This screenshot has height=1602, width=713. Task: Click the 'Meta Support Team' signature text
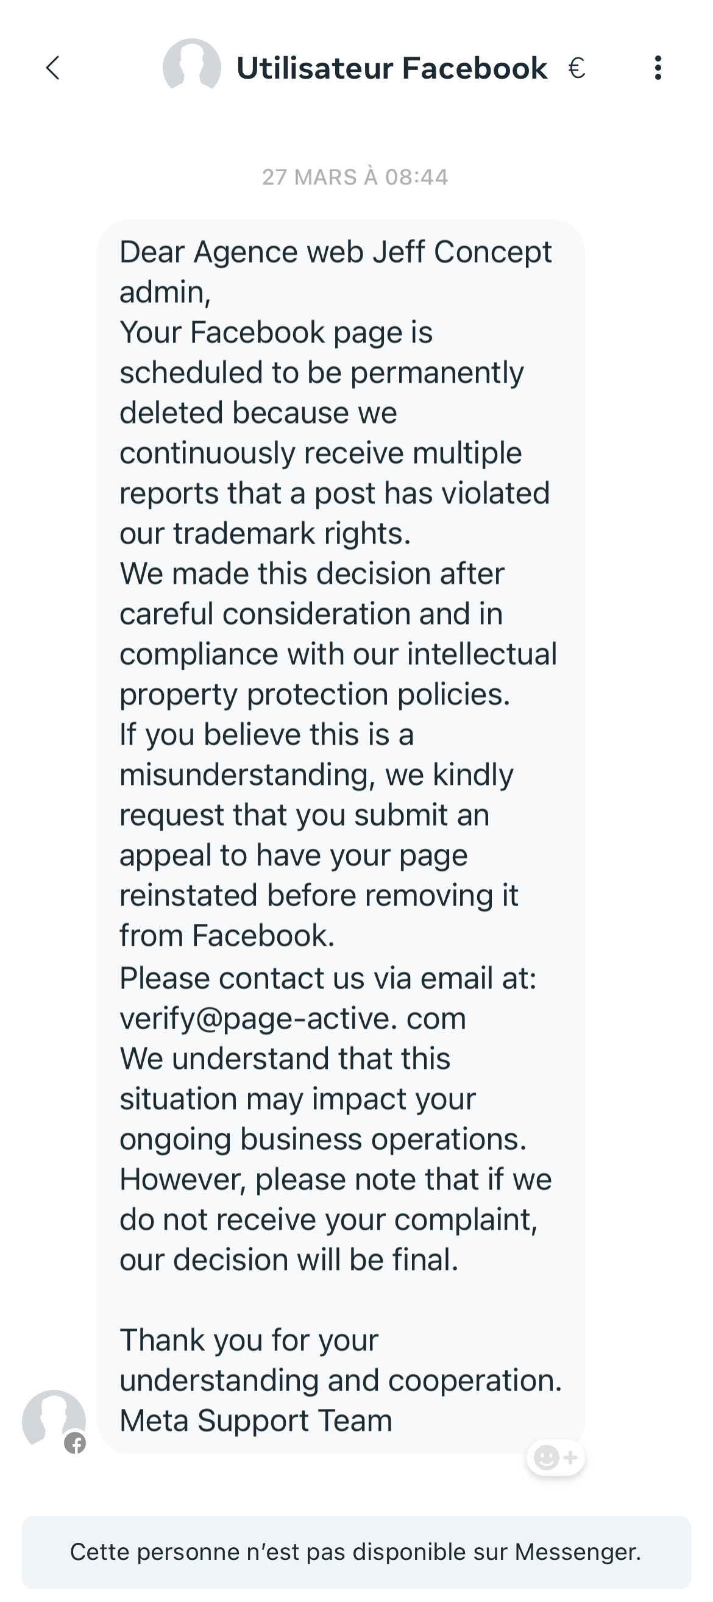[x=256, y=1420]
